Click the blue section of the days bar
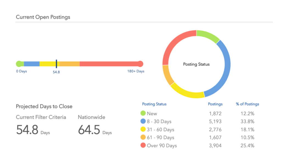Viewport: 281px width, 158px height. [x=32, y=64]
